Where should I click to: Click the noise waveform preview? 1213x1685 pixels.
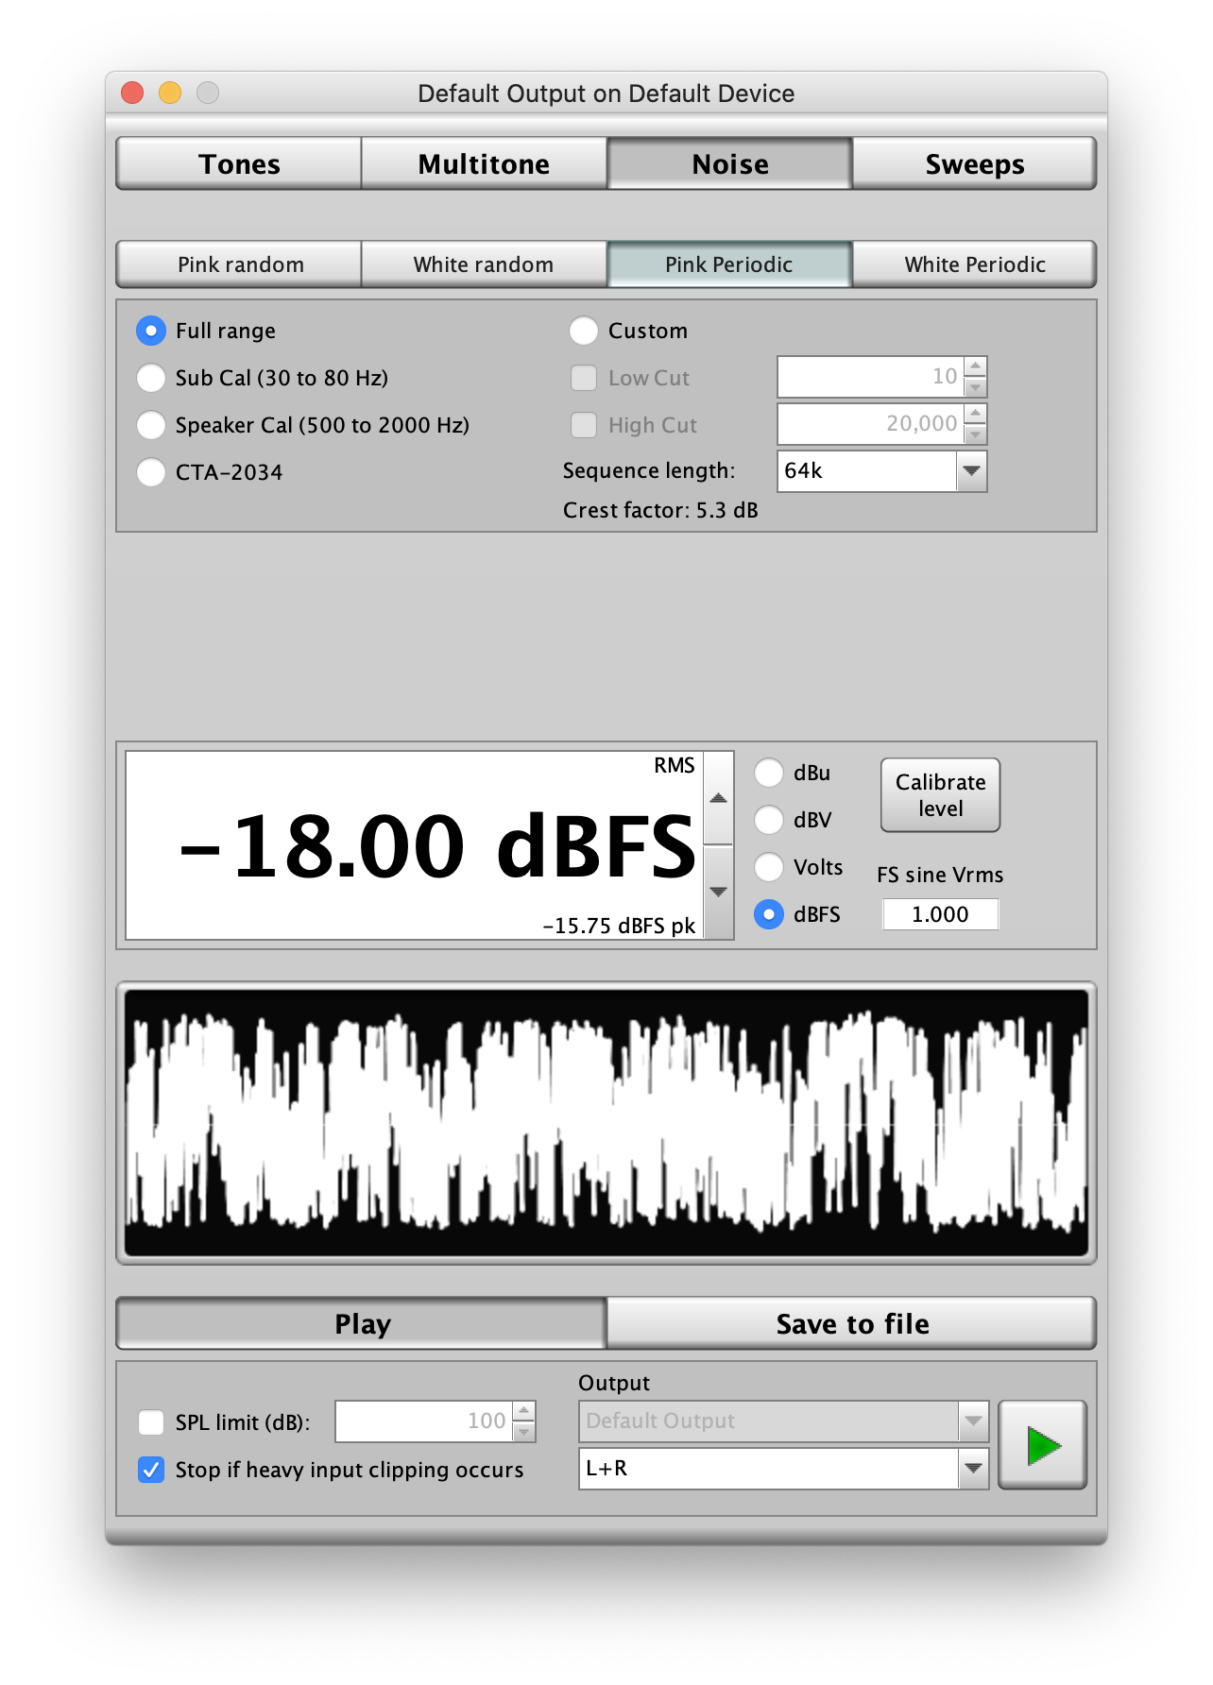coord(606,1123)
